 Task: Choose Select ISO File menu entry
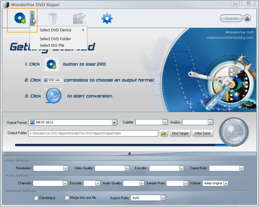[59, 46]
